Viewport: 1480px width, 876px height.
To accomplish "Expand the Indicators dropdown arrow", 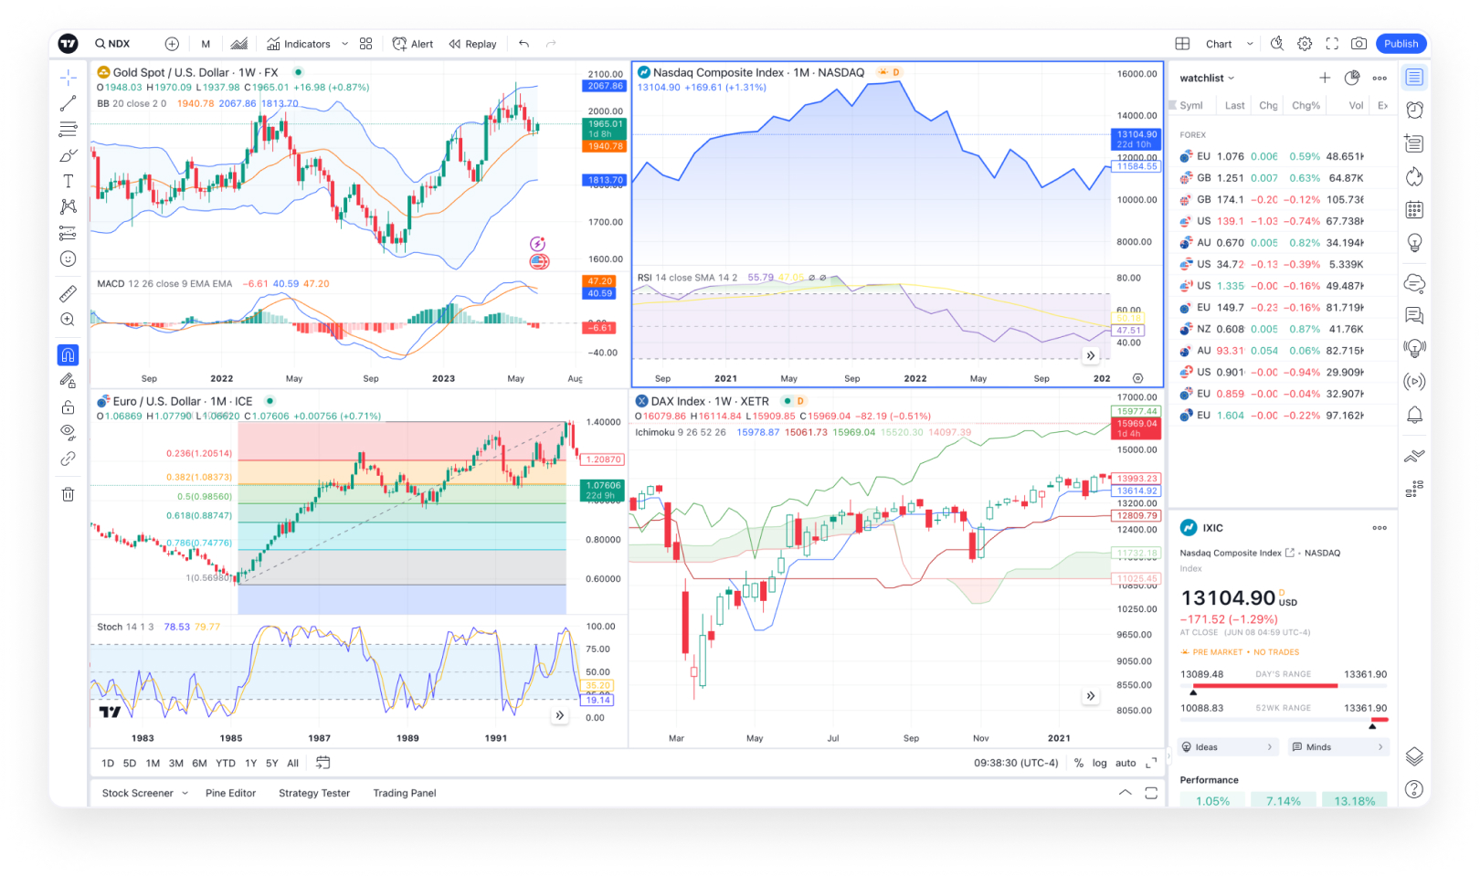I will (x=344, y=43).
